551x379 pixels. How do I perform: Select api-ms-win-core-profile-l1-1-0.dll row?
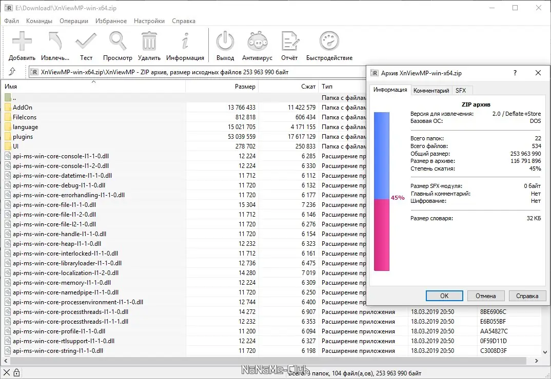click(271, 331)
